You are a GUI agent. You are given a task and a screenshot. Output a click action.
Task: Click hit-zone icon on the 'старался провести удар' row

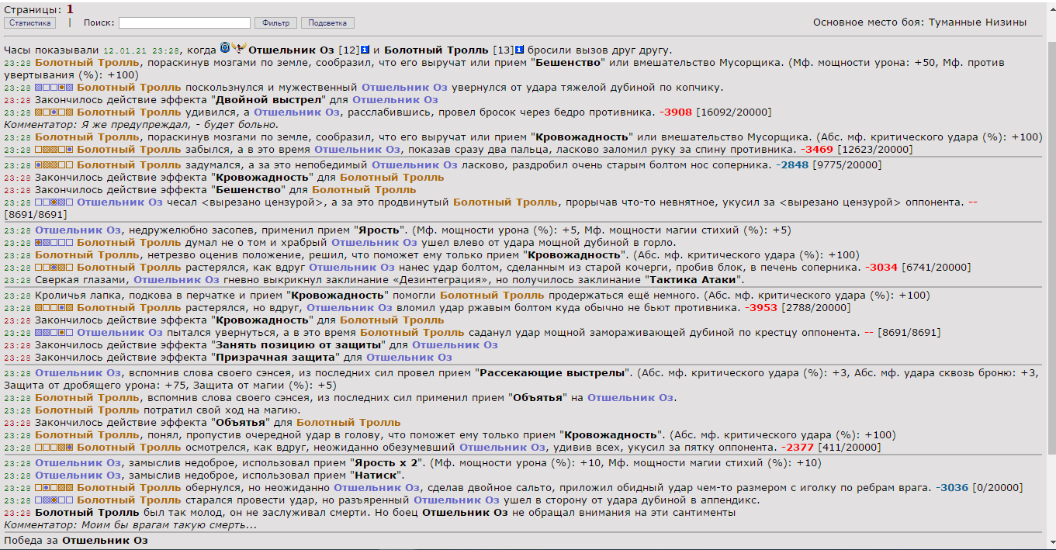[x=54, y=500]
